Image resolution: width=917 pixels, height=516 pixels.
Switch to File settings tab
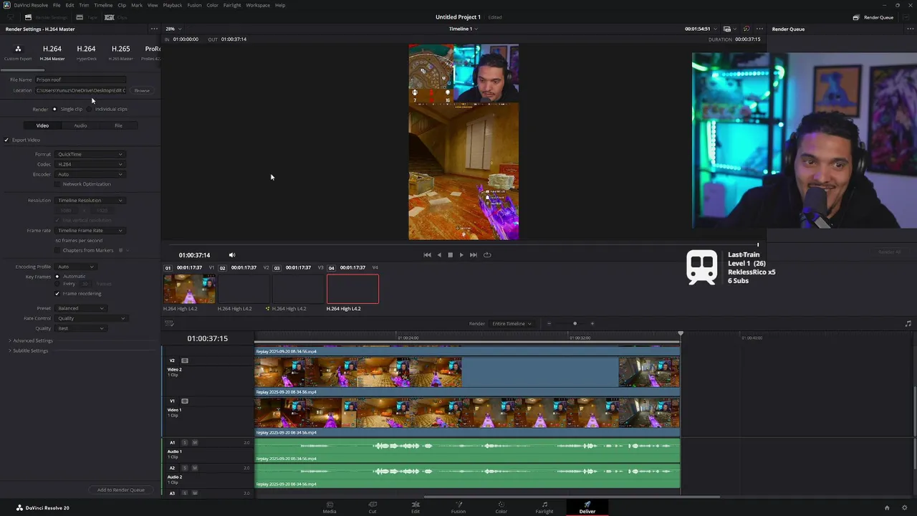118,125
